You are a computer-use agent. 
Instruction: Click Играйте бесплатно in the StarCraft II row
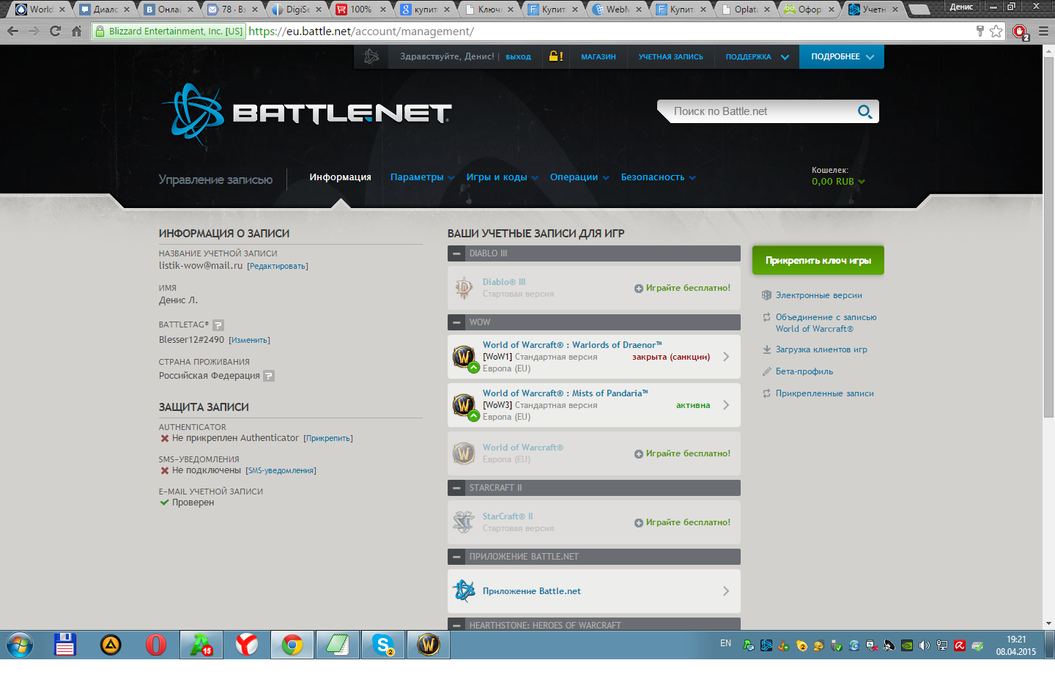[688, 522]
